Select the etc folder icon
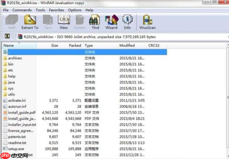 pyautogui.click(x=5, y=70)
